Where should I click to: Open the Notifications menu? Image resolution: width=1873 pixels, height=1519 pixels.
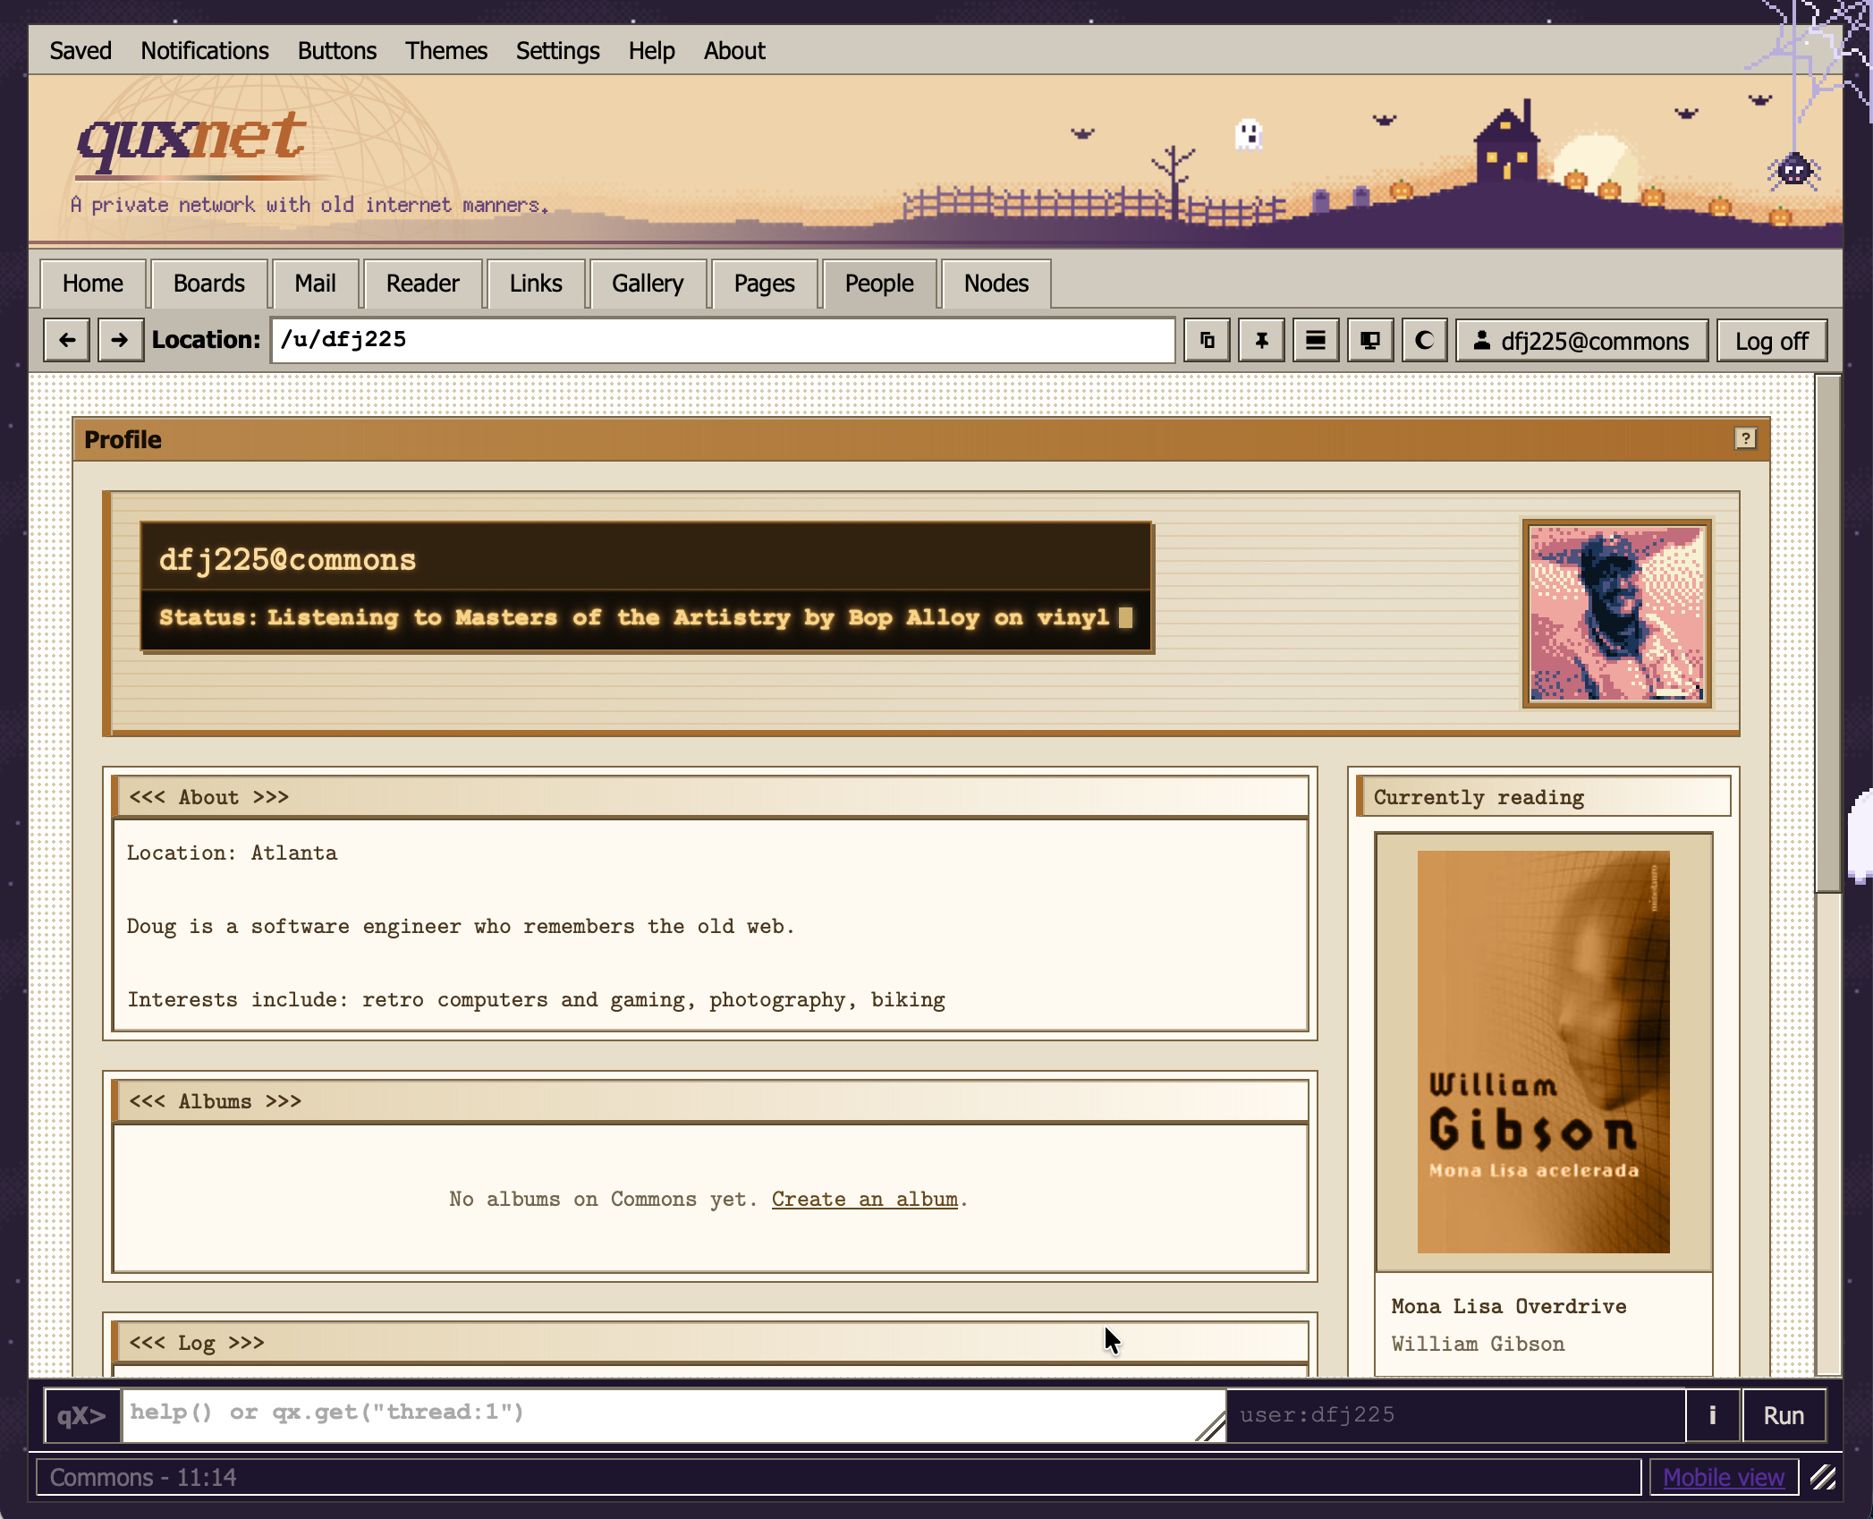coord(205,51)
